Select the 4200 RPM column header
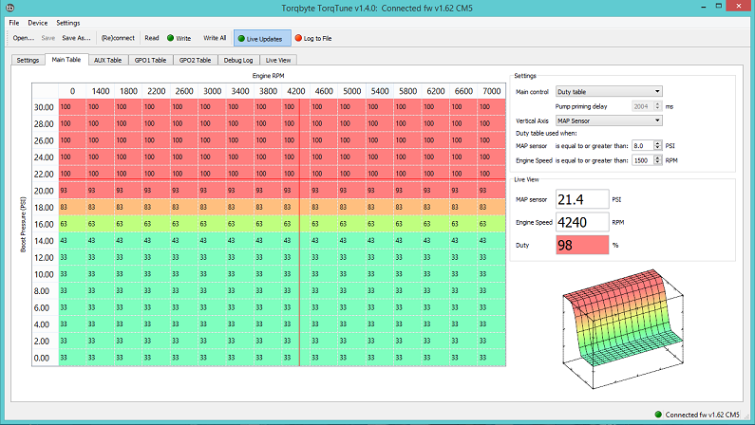755x425 pixels. pyautogui.click(x=296, y=91)
